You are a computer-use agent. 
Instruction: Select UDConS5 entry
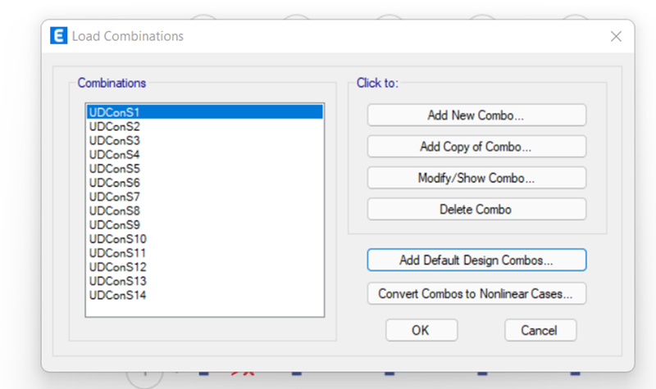(x=204, y=169)
